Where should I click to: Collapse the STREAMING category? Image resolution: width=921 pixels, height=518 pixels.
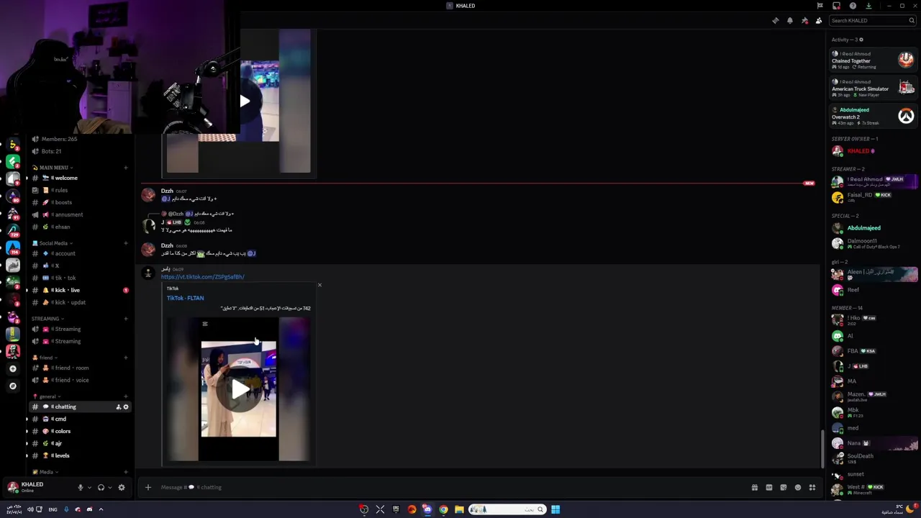[47, 319]
